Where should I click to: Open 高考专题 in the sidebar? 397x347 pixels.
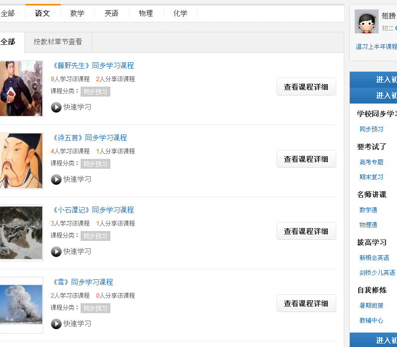[x=371, y=162]
